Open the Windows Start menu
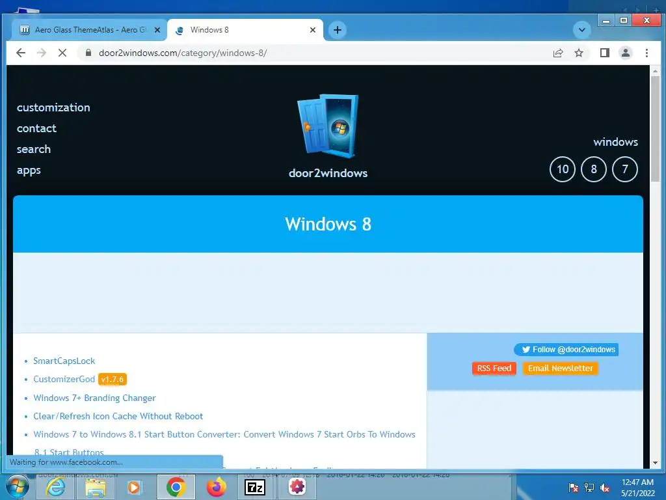The height and width of the screenshot is (500, 666). (17, 487)
